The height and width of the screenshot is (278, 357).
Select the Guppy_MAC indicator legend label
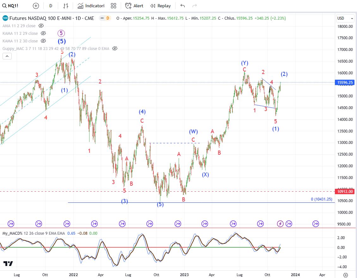click(56, 48)
